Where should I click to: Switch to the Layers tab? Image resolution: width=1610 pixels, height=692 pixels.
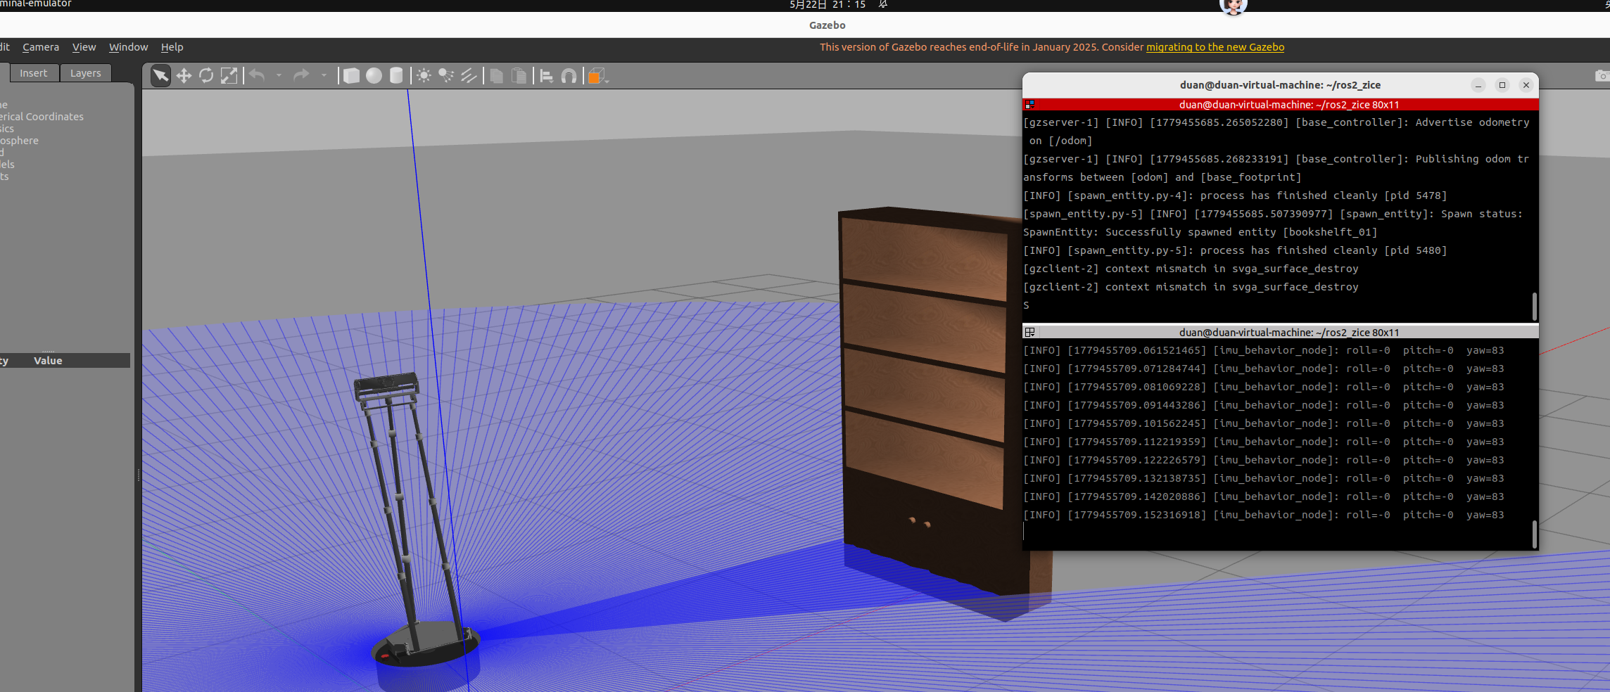pos(85,73)
